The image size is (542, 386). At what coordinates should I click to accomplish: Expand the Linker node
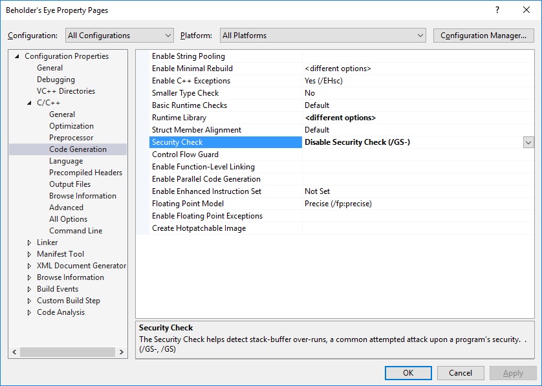29,242
